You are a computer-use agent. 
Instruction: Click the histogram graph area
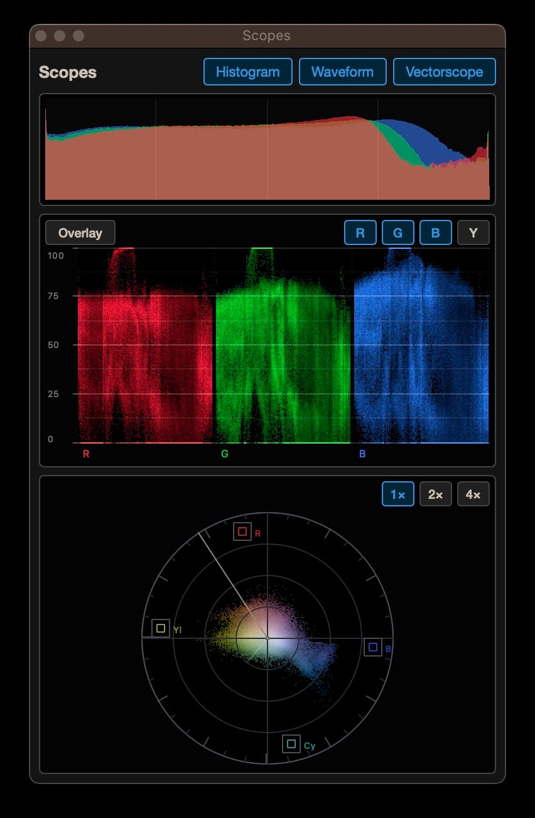point(267,150)
